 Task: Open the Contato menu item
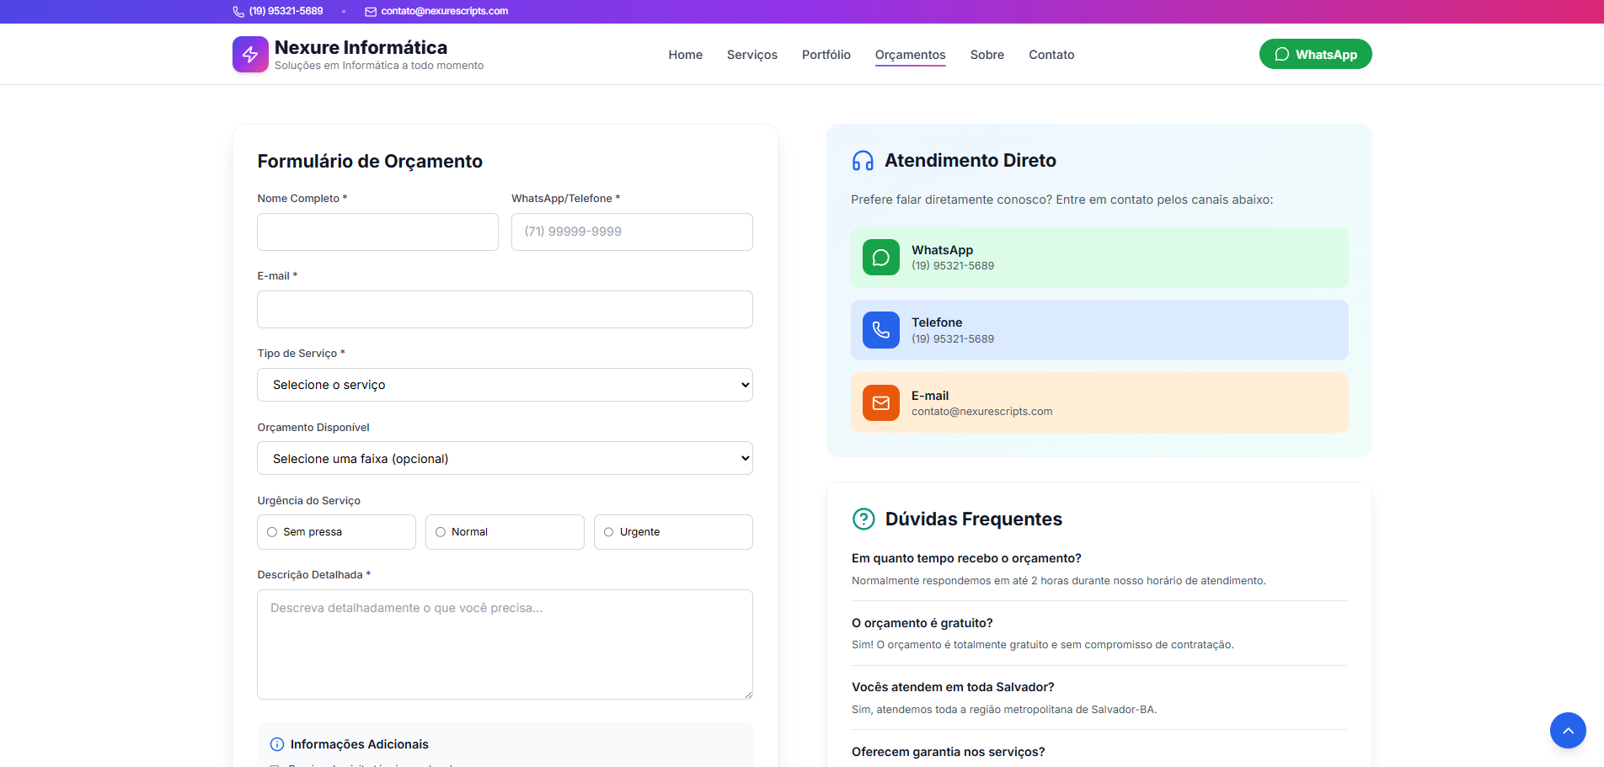pos(1051,55)
